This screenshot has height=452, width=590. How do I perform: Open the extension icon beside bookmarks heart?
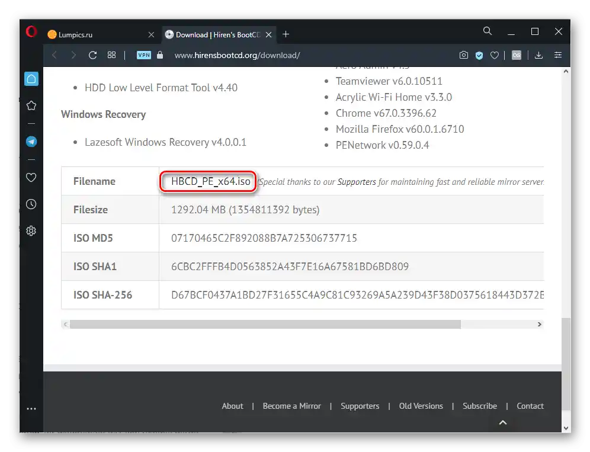coord(517,55)
